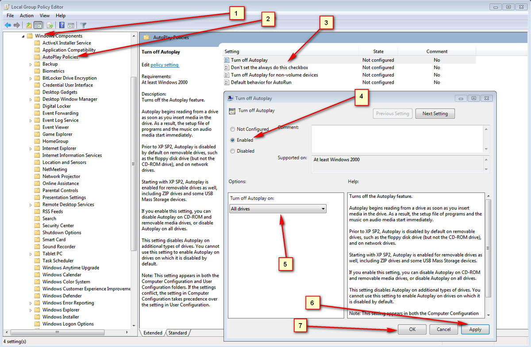Click the Apply button
The image size is (531, 347).
[475, 329]
